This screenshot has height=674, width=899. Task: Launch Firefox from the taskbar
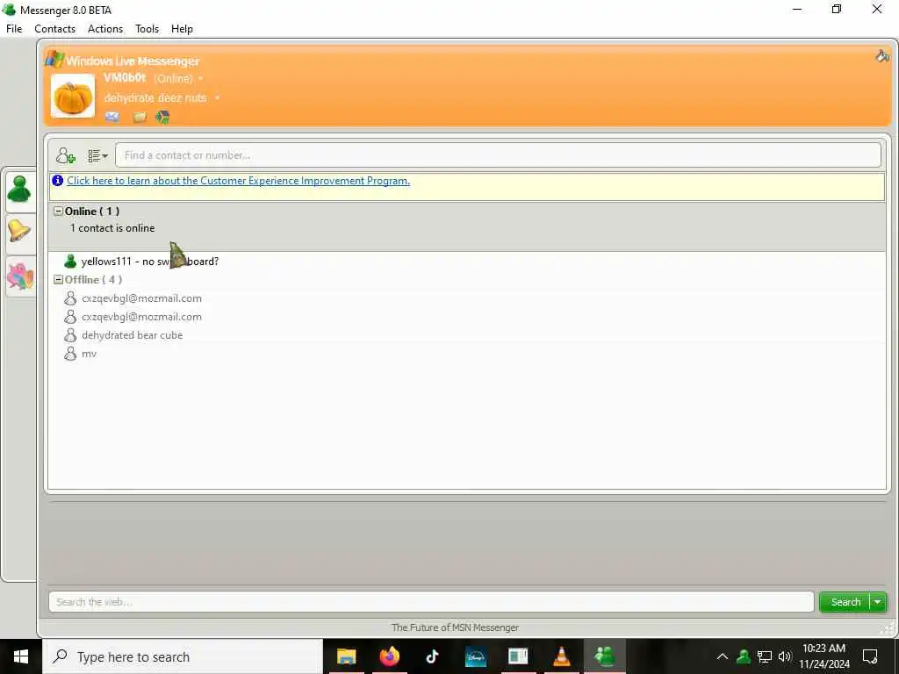coord(389,656)
